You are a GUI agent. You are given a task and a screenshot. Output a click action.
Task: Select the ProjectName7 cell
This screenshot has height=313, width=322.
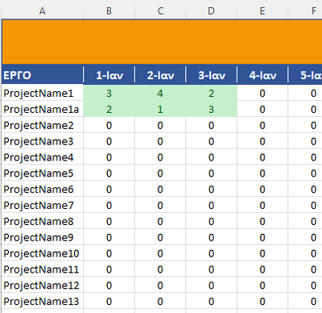[x=43, y=205]
